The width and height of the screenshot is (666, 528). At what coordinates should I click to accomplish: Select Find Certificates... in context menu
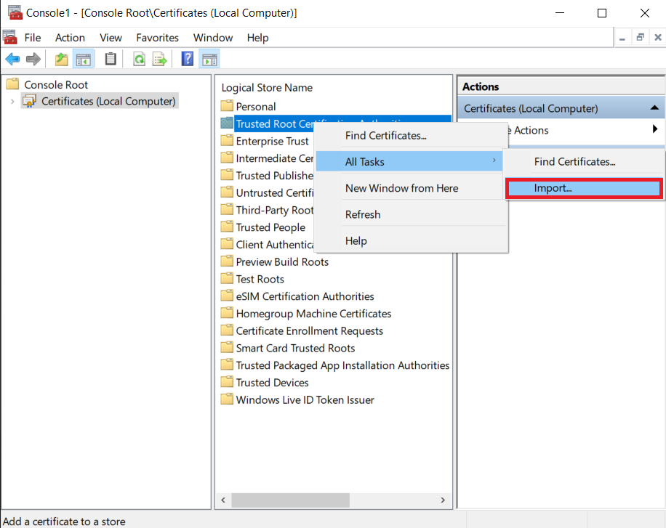pyautogui.click(x=411, y=135)
